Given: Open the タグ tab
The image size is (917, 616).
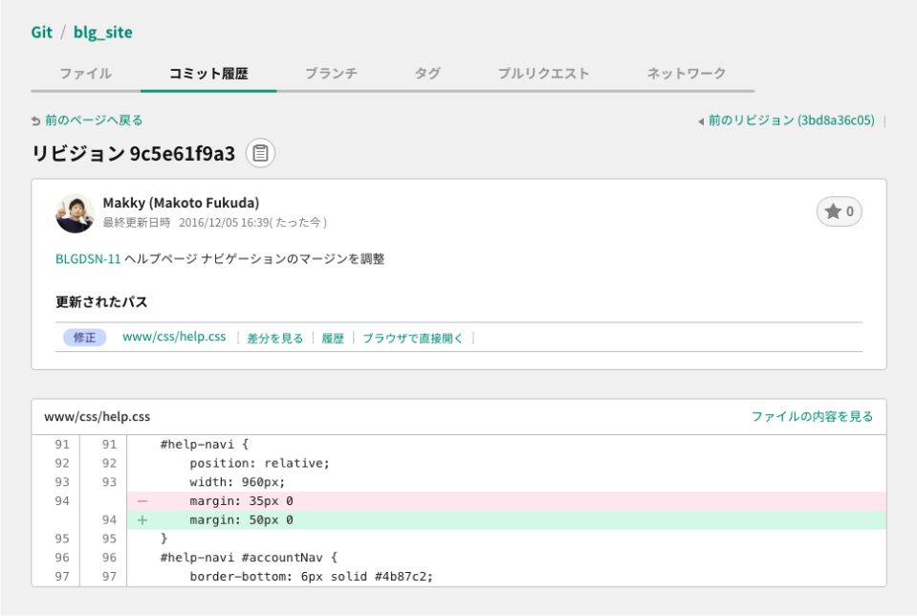Looking at the screenshot, I should pos(427,74).
